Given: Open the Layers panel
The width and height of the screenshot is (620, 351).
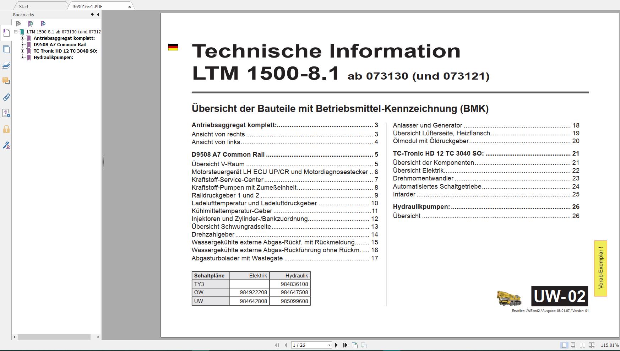Looking at the screenshot, I should pyautogui.click(x=6, y=66).
